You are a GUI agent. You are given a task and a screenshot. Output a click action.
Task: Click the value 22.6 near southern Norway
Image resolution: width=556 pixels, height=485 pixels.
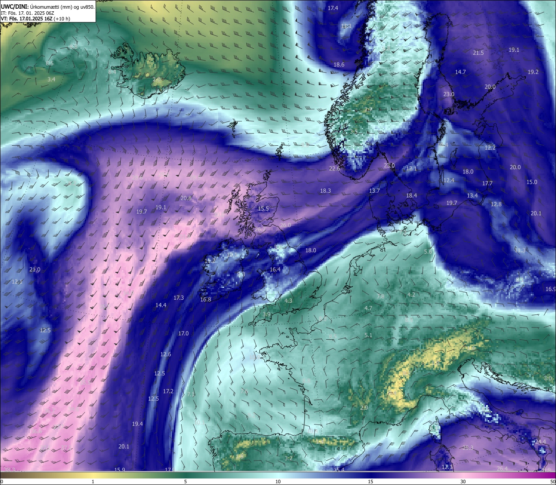334,168
